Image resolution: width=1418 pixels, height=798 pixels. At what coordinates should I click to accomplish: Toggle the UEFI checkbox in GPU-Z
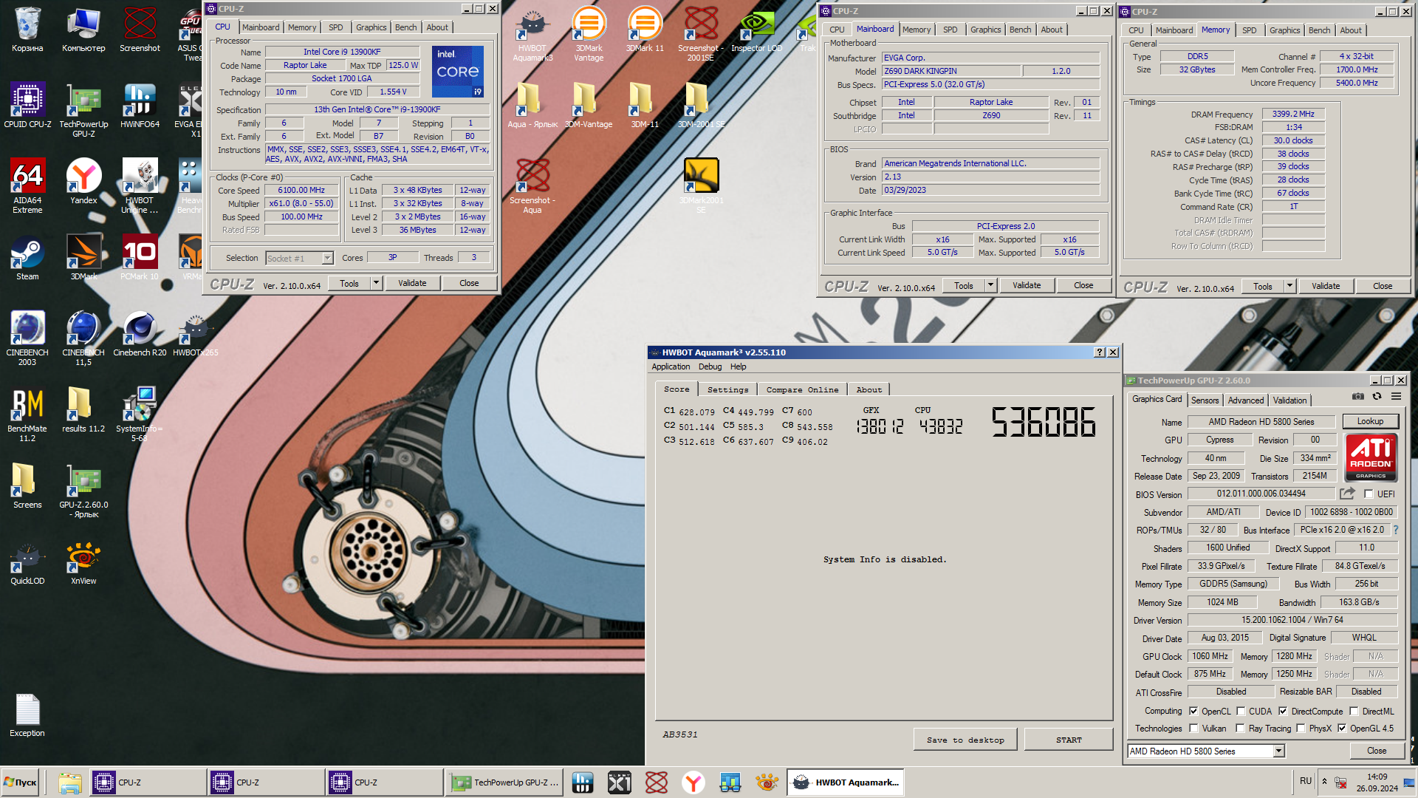click(x=1369, y=494)
